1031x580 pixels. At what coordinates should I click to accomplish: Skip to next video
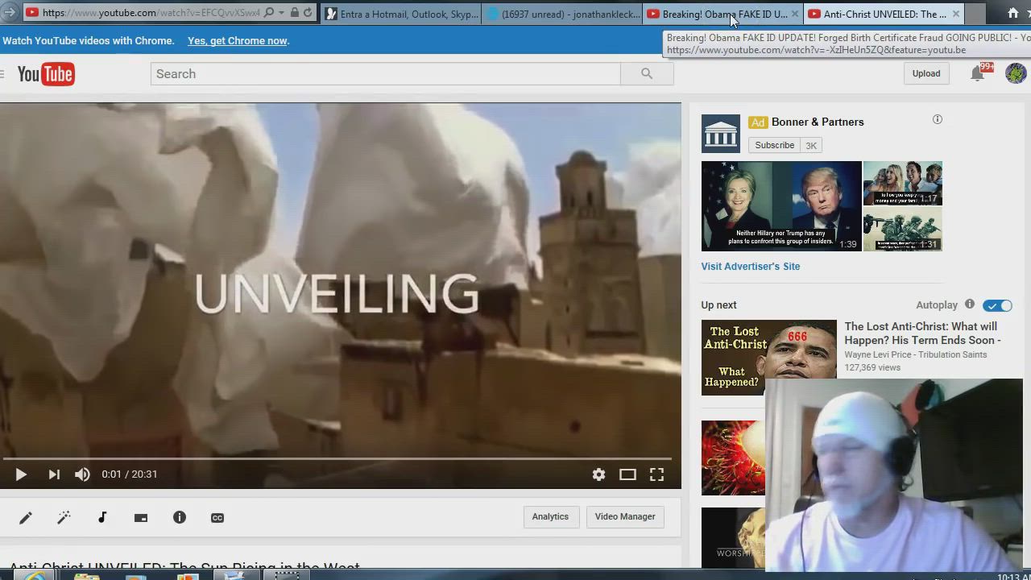[x=54, y=474]
